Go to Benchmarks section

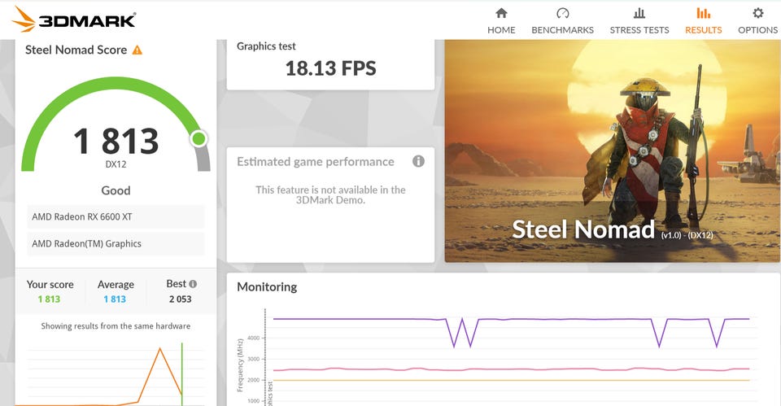[x=562, y=21]
